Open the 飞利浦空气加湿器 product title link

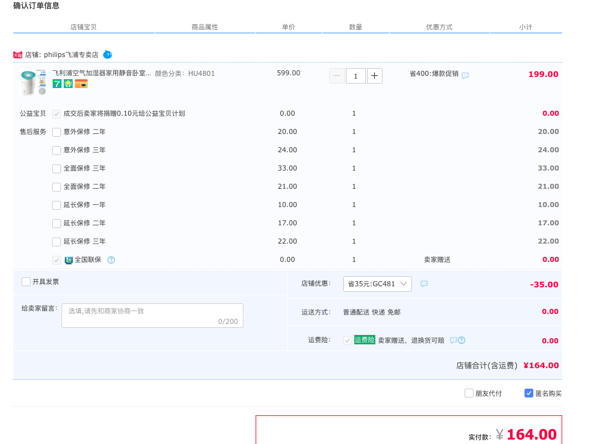(101, 73)
